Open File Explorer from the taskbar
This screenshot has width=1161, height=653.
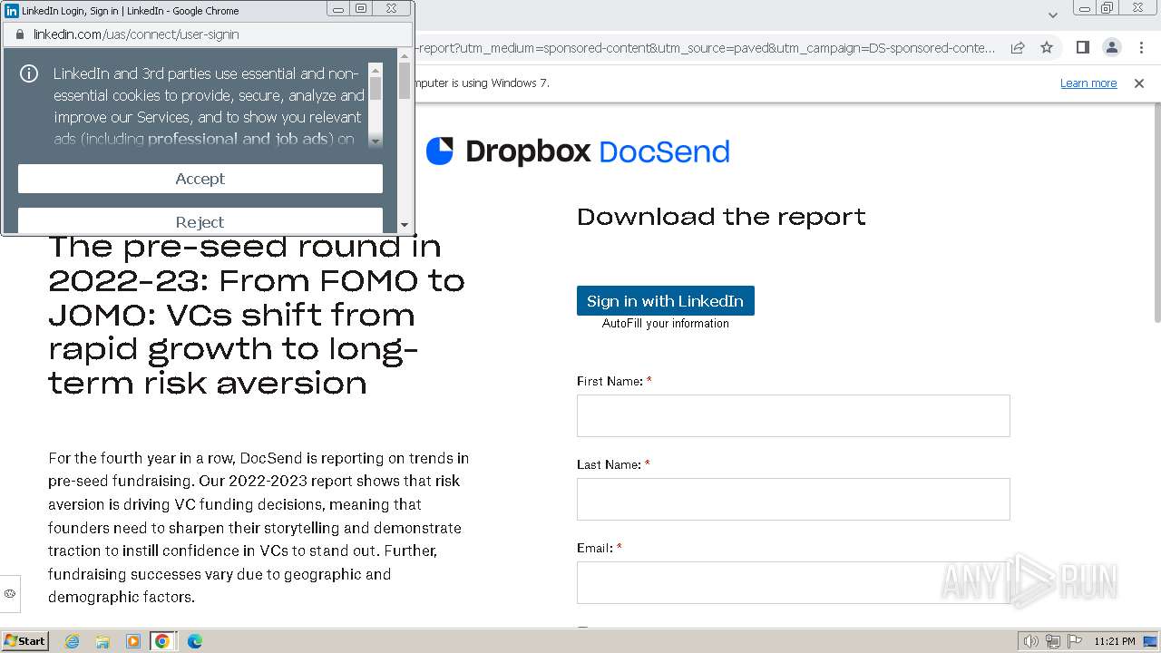pyautogui.click(x=102, y=641)
